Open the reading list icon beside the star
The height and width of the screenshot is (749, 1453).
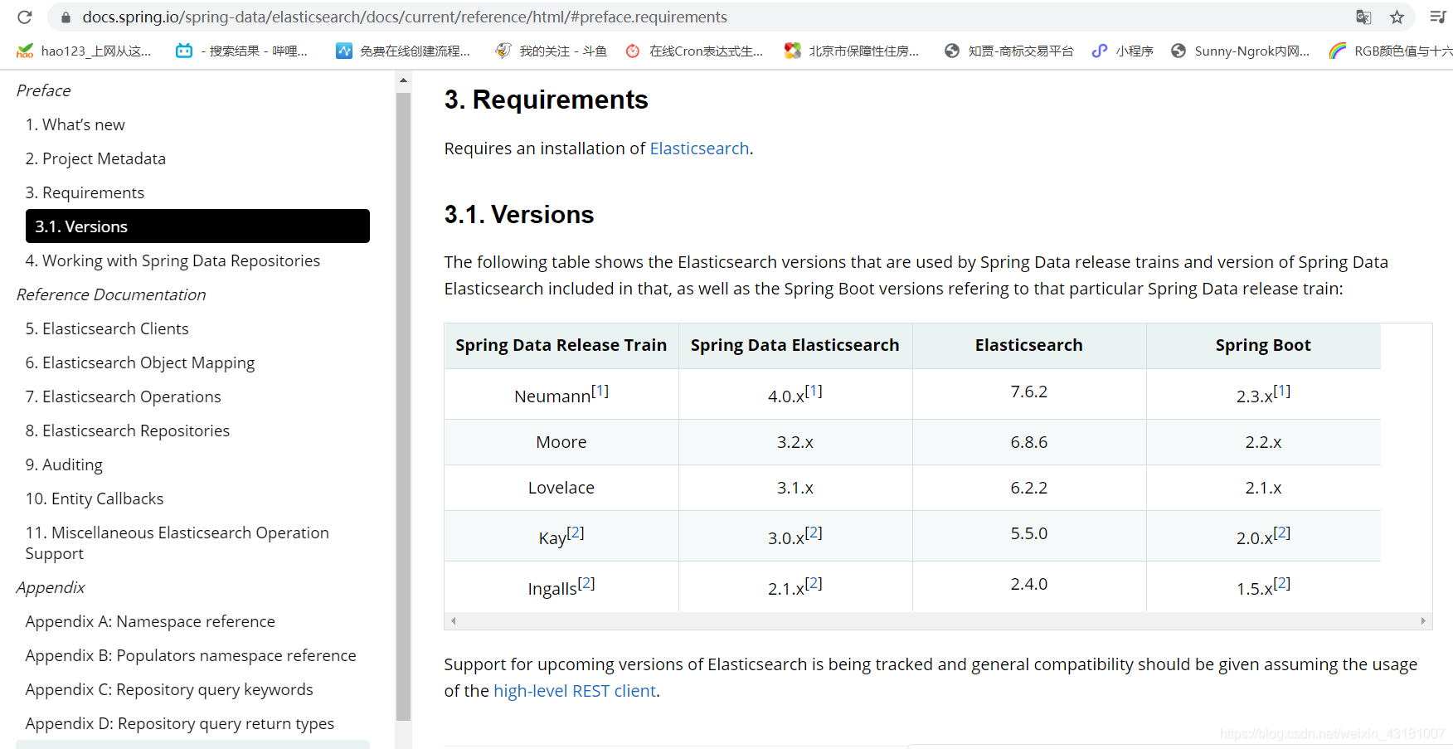point(1438,17)
